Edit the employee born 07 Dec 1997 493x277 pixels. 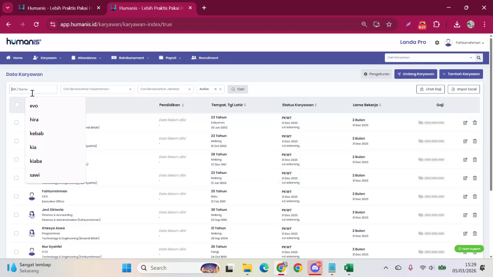465,160
